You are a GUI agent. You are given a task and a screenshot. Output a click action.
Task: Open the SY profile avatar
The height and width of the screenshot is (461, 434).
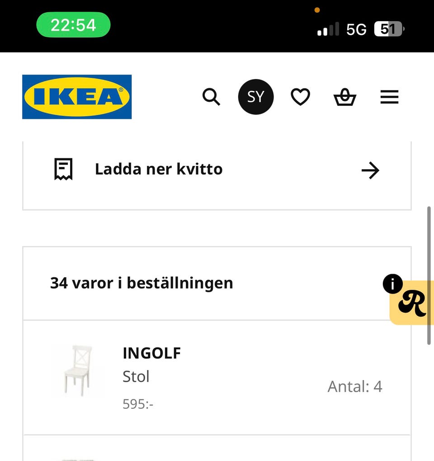(255, 97)
